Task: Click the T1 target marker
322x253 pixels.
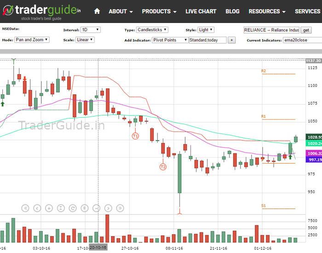Action: [135, 136]
